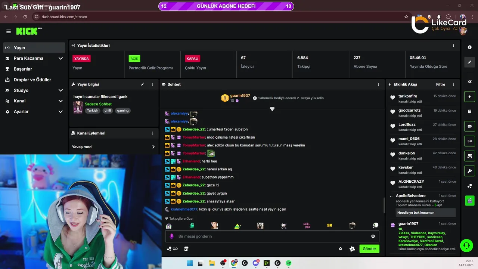Click the chat panel scrollbar
The height and width of the screenshot is (269, 478).
[x=384, y=205]
